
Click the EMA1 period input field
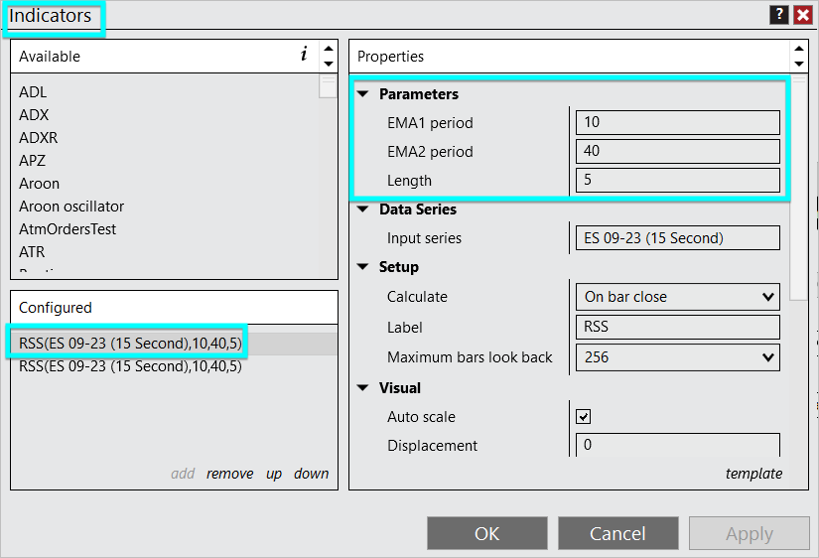tap(677, 123)
